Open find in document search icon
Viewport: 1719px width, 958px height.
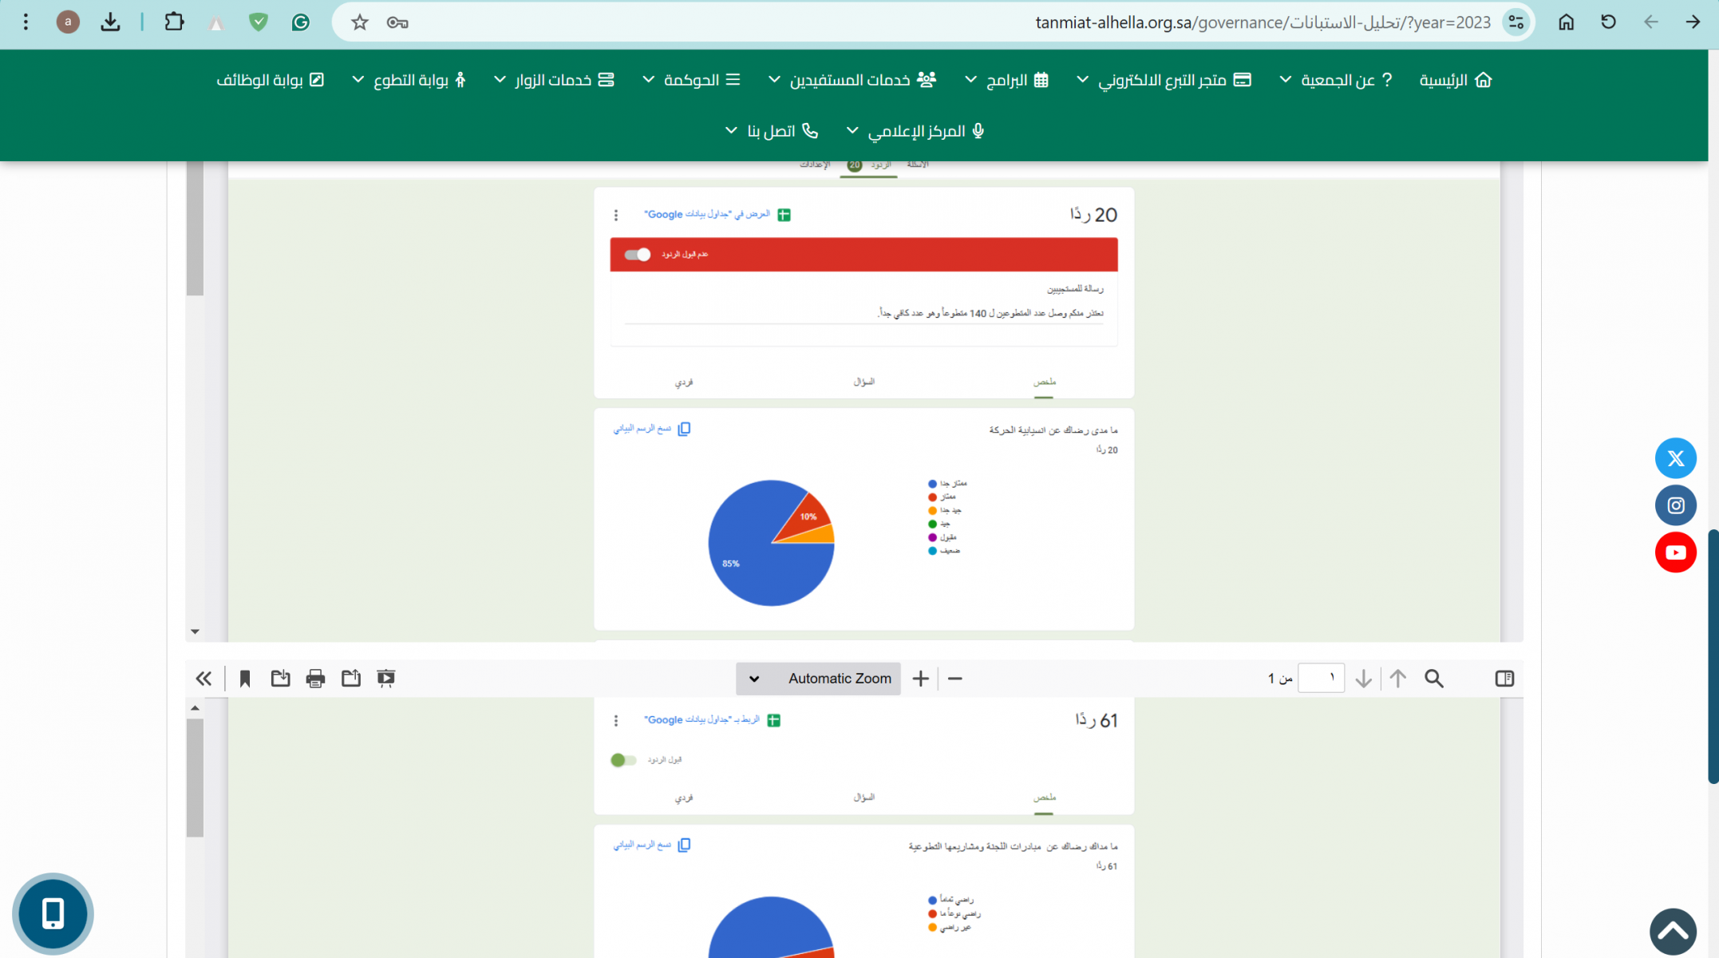click(x=1434, y=679)
